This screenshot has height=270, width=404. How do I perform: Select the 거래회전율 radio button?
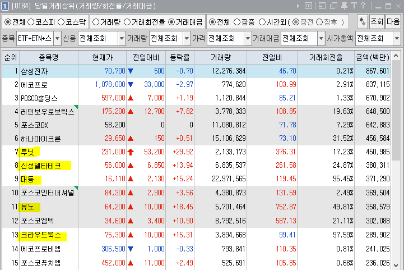pos(127,22)
